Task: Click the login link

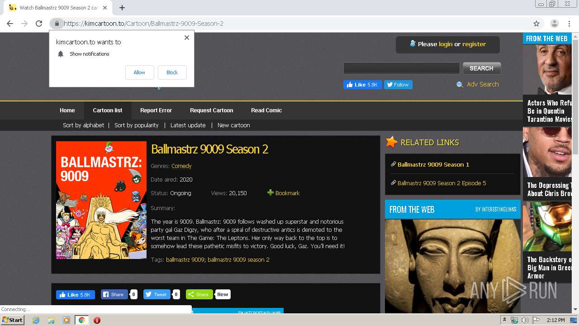Action: [446, 44]
